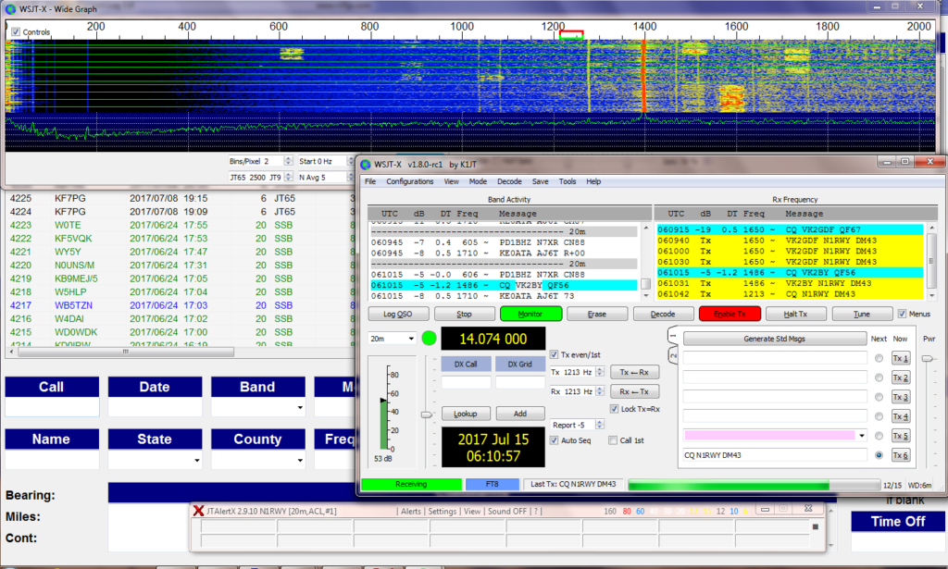The height and width of the screenshot is (569, 948).
Task: Open the JTAlertX Settings menu
Action: tap(442, 511)
